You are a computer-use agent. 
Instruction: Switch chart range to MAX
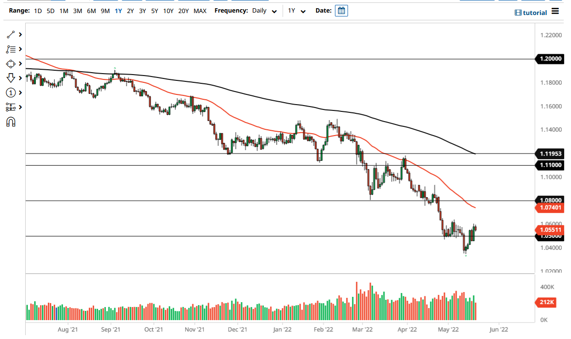[x=200, y=10]
